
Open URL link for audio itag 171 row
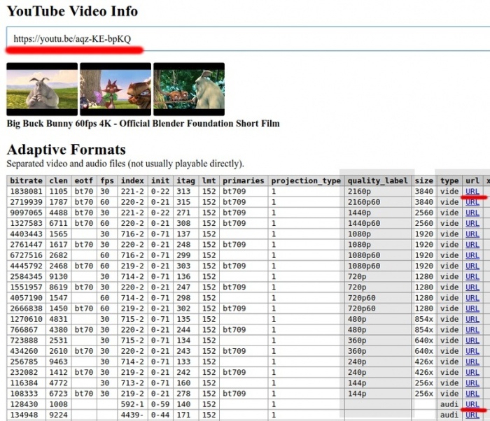(472, 415)
